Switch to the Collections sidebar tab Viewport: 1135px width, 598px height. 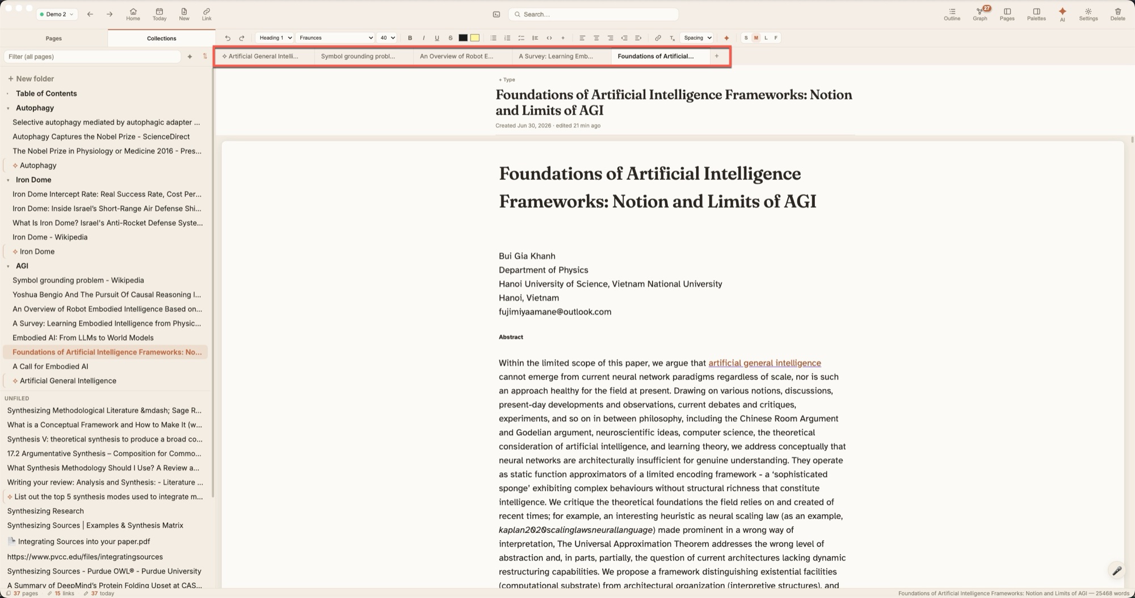point(161,39)
